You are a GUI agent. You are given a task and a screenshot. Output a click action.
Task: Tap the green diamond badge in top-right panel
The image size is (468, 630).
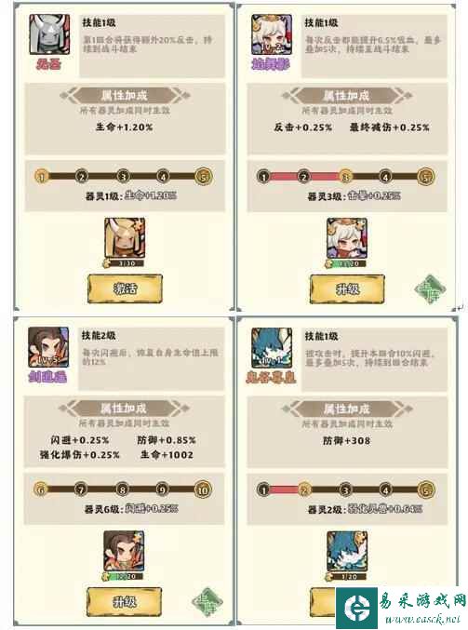[430, 288]
